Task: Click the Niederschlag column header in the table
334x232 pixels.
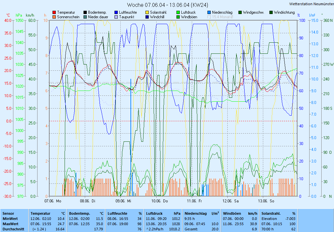Action: pos(196,213)
